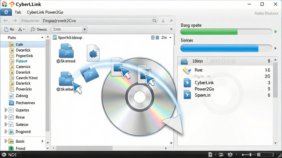The width and height of the screenshot is (282, 158).
Task: Click green play arrow next to Basg opaite
Action: point(276,32)
